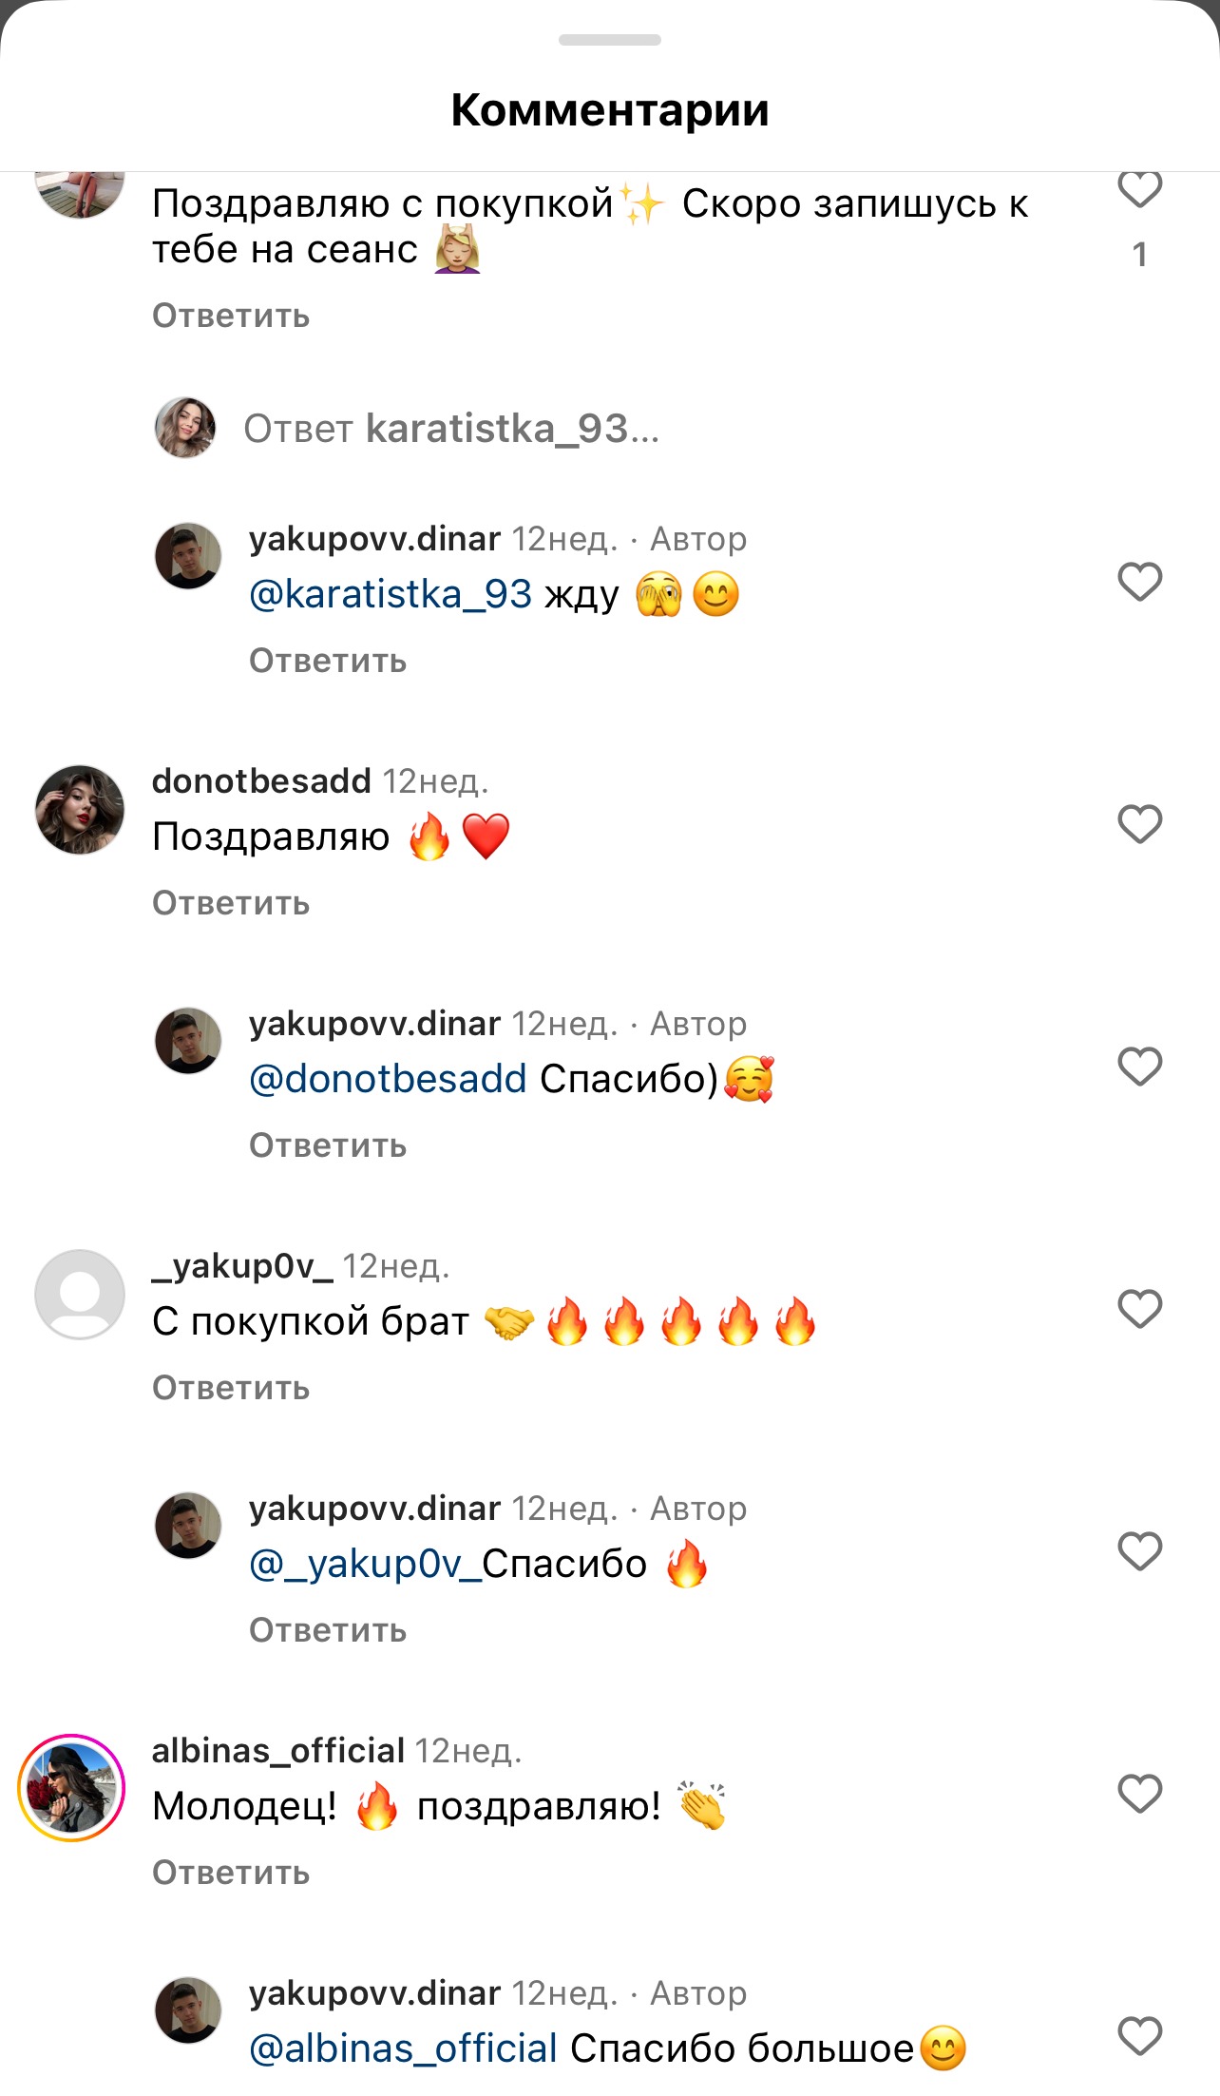Reply to the donotbesadd comment
This screenshot has width=1220, height=2096.
(231, 903)
